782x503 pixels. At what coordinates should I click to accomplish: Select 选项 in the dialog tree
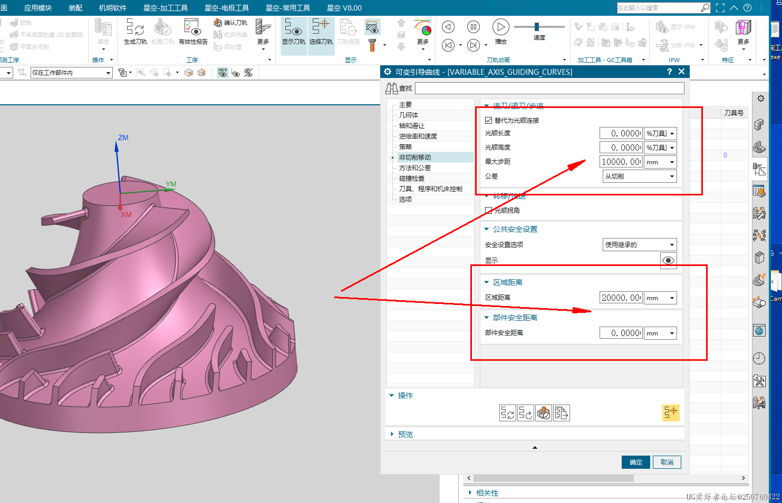tap(405, 200)
